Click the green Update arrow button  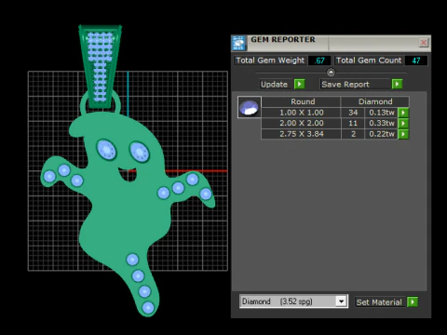[300, 84]
